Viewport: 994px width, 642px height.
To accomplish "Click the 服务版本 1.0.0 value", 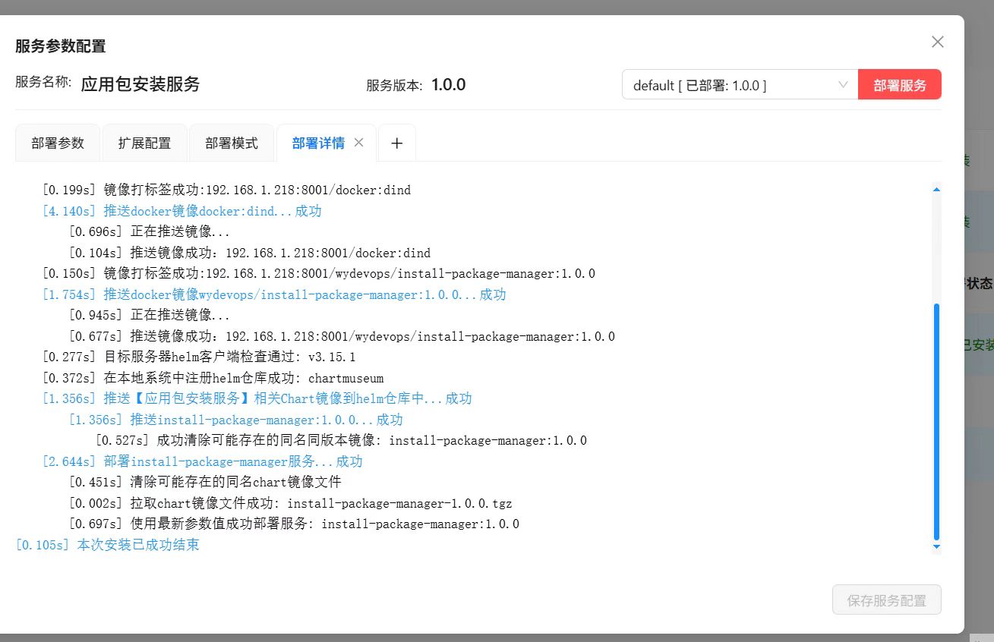I will coord(449,84).
